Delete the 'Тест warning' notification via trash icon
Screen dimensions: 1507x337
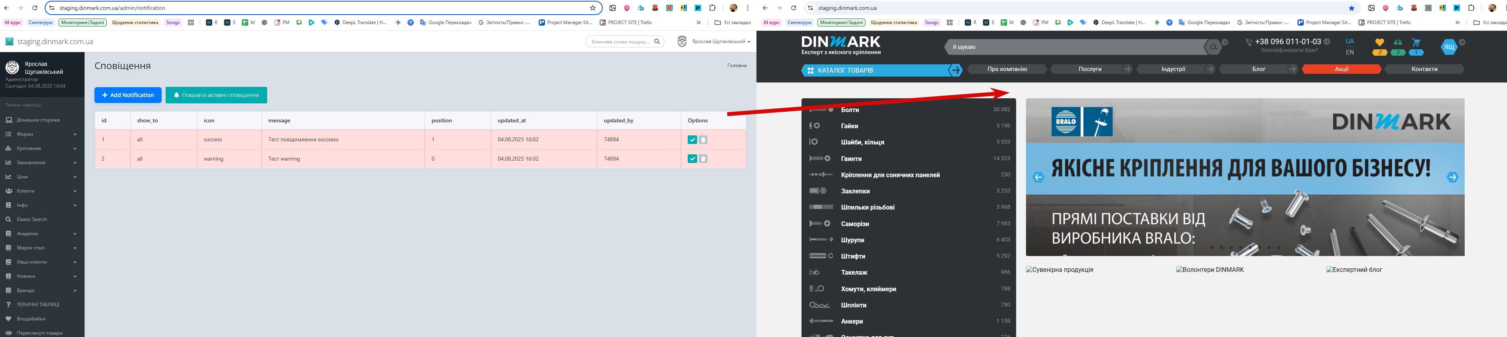pyautogui.click(x=703, y=159)
